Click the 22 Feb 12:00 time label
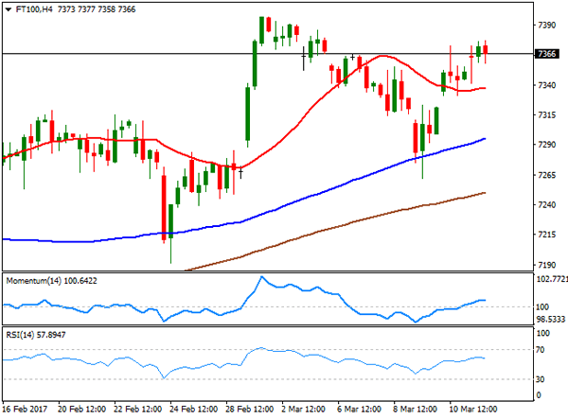 point(137,410)
